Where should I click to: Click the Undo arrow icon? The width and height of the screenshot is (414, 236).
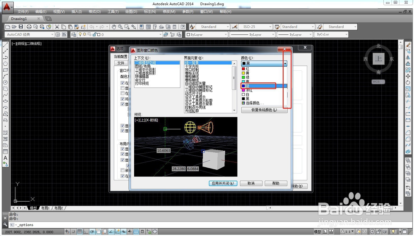92,26
